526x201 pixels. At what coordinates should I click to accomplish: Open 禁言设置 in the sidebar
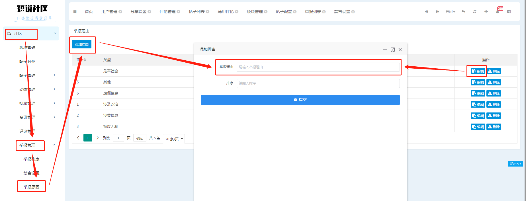[31, 173]
